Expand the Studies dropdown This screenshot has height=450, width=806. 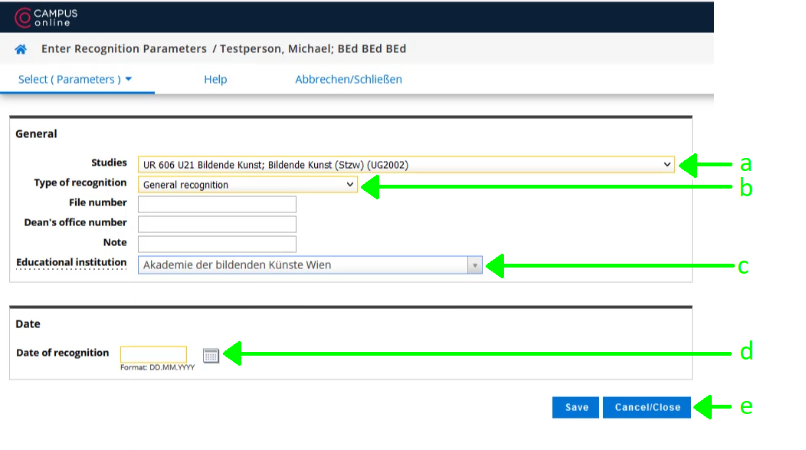point(406,165)
